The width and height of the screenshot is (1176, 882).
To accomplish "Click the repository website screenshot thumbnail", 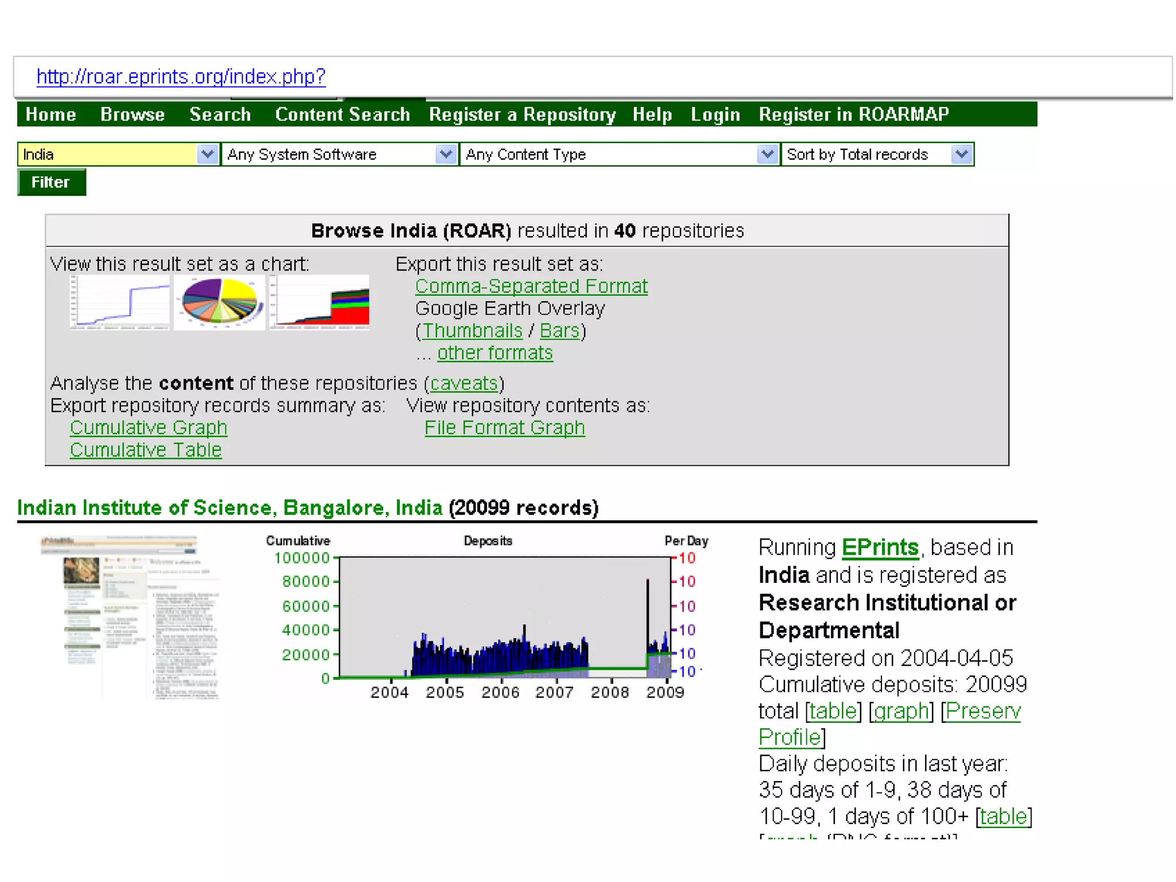I will (x=131, y=617).
